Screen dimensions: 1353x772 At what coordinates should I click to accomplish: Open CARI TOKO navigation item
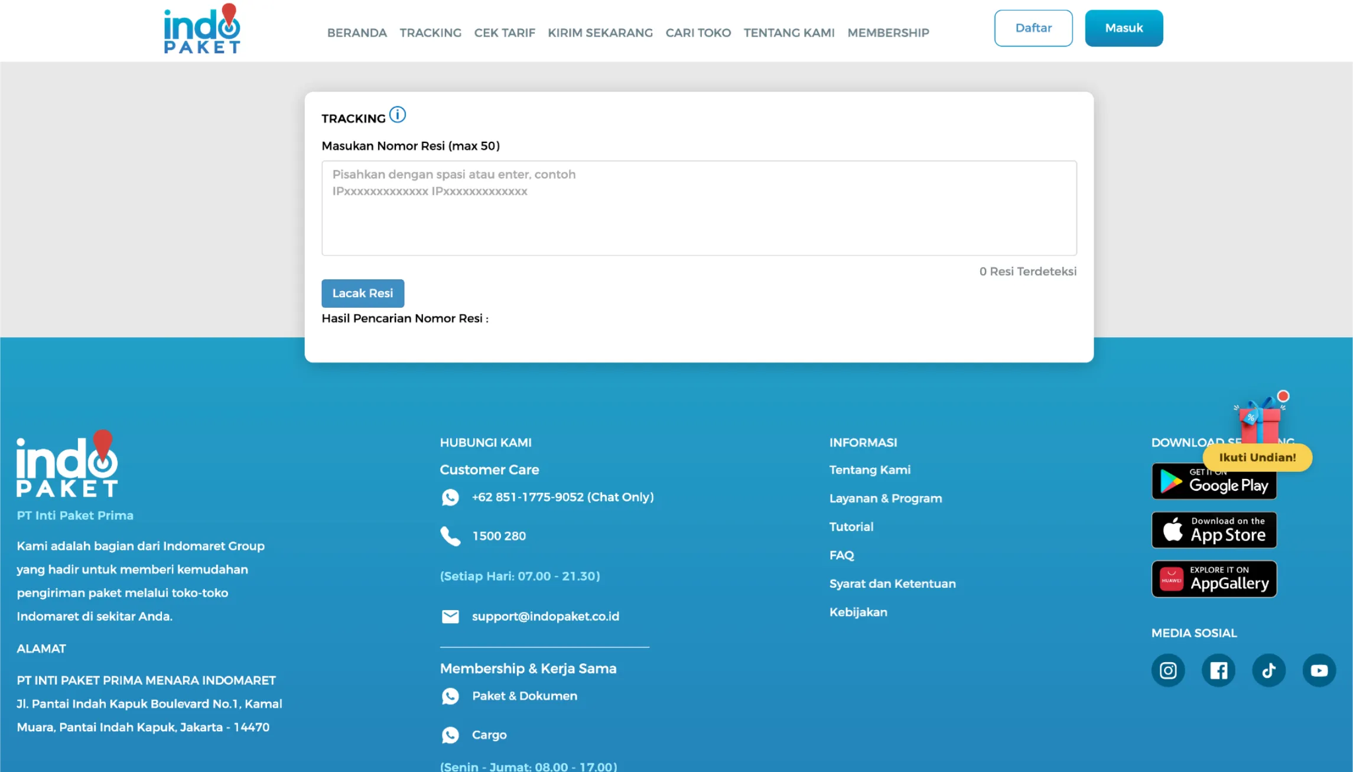pos(698,33)
